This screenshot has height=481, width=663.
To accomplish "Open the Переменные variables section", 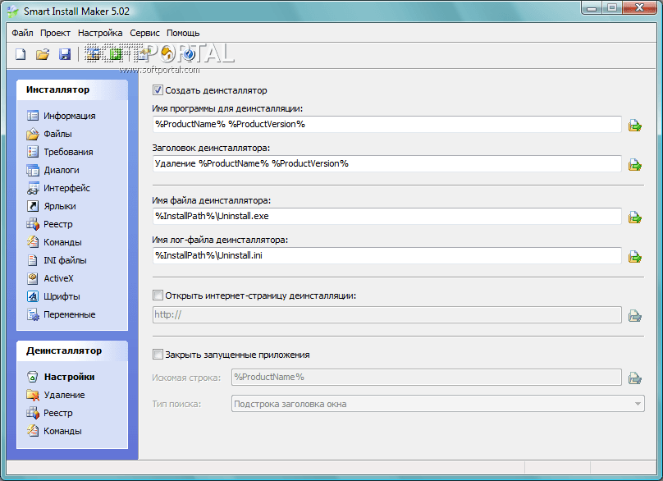I will 62,314.
